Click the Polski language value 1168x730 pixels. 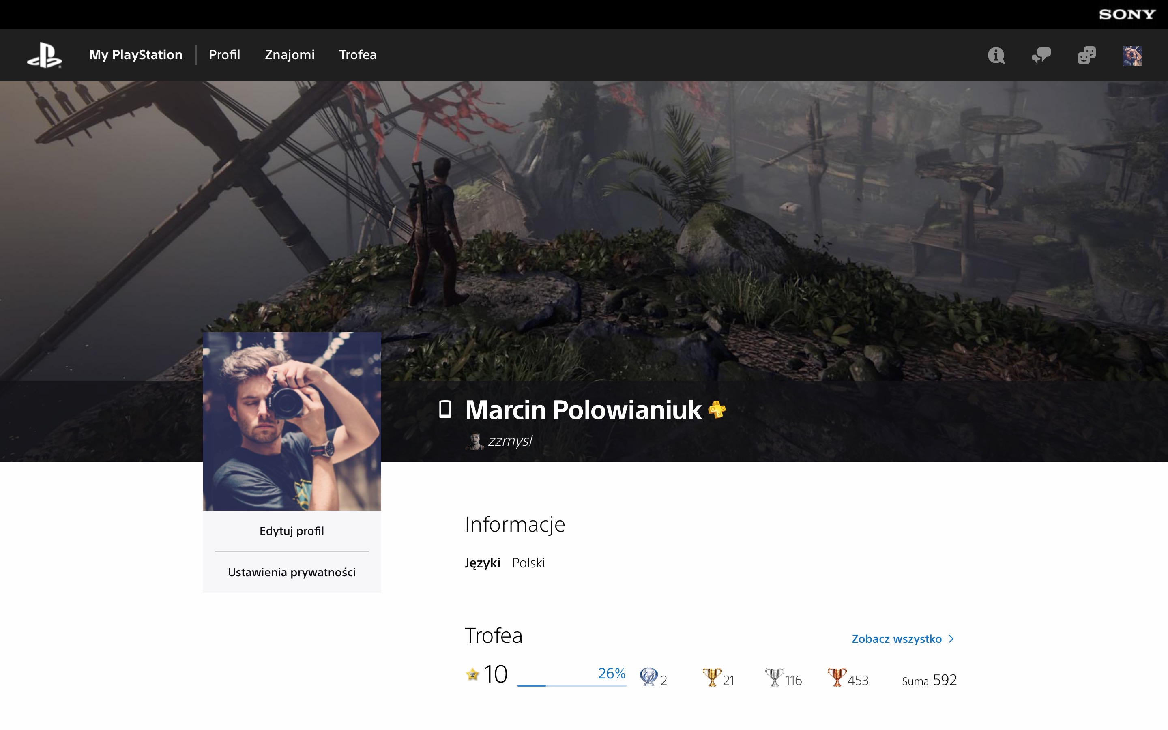[528, 563]
